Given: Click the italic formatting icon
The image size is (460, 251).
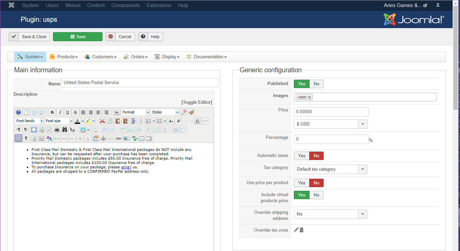Looking at the screenshot, I should point(60,112).
